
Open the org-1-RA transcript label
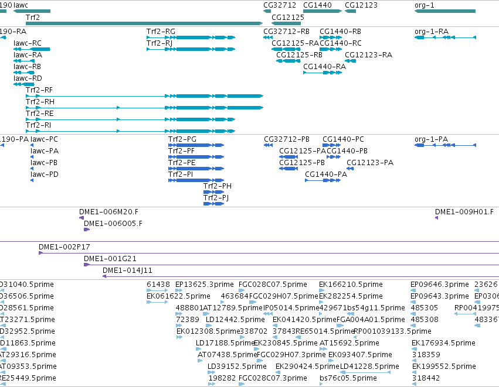pyautogui.click(x=431, y=32)
